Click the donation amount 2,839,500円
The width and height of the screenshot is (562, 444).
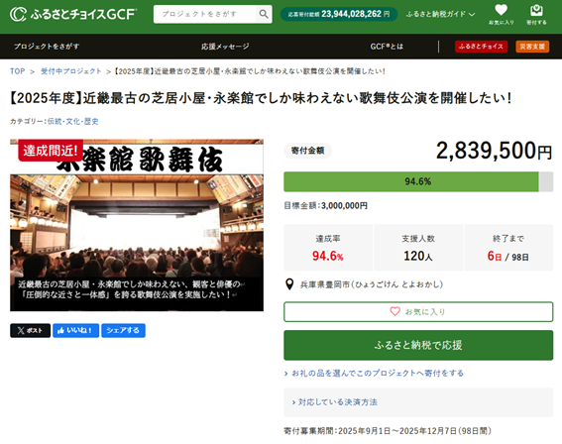[494, 151]
